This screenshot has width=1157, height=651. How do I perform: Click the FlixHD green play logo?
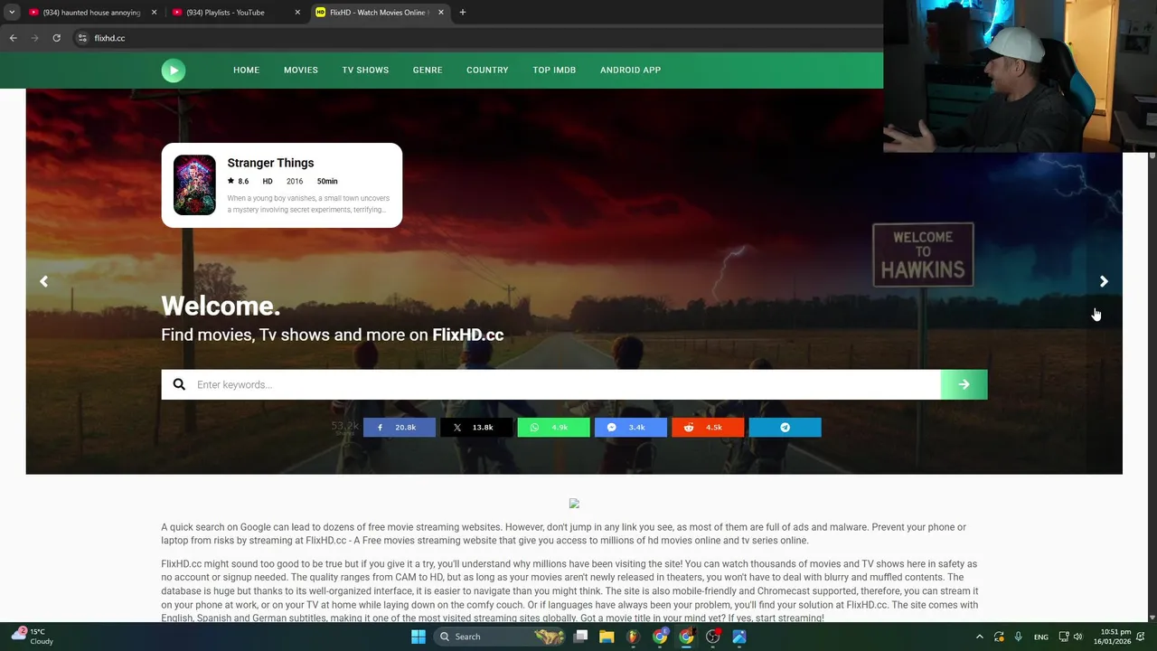click(x=174, y=71)
